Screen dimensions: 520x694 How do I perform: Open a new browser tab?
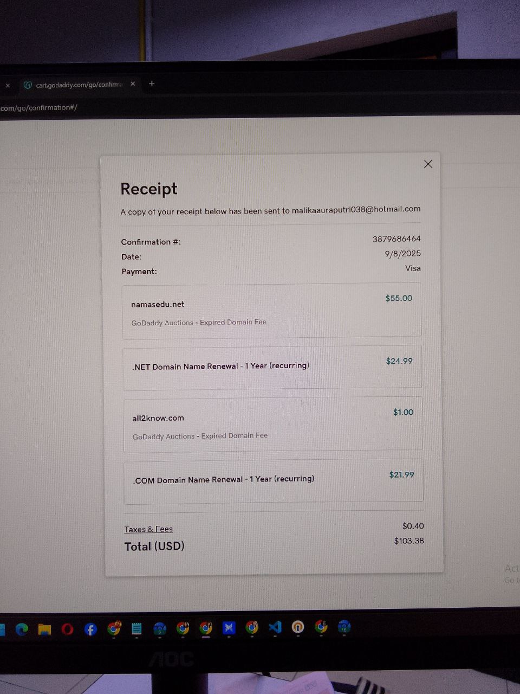pyautogui.click(x=152, y=83)
